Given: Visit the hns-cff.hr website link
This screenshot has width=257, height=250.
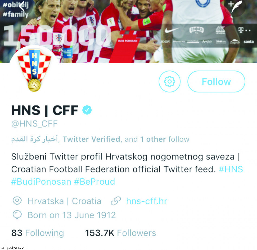Looking at the screenshot, I should point(147,201).
